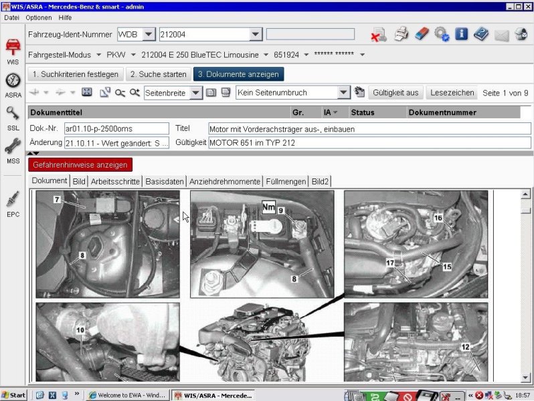The image size is (534, 401).
Task: Open back arrow history dropdown
Action: tap(46, 92)
